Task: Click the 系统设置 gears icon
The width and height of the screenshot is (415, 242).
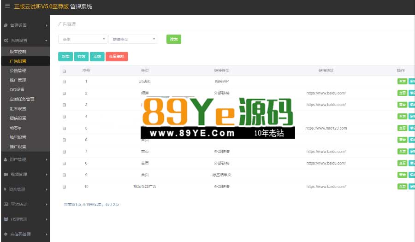Action: (x=6, y=41)
